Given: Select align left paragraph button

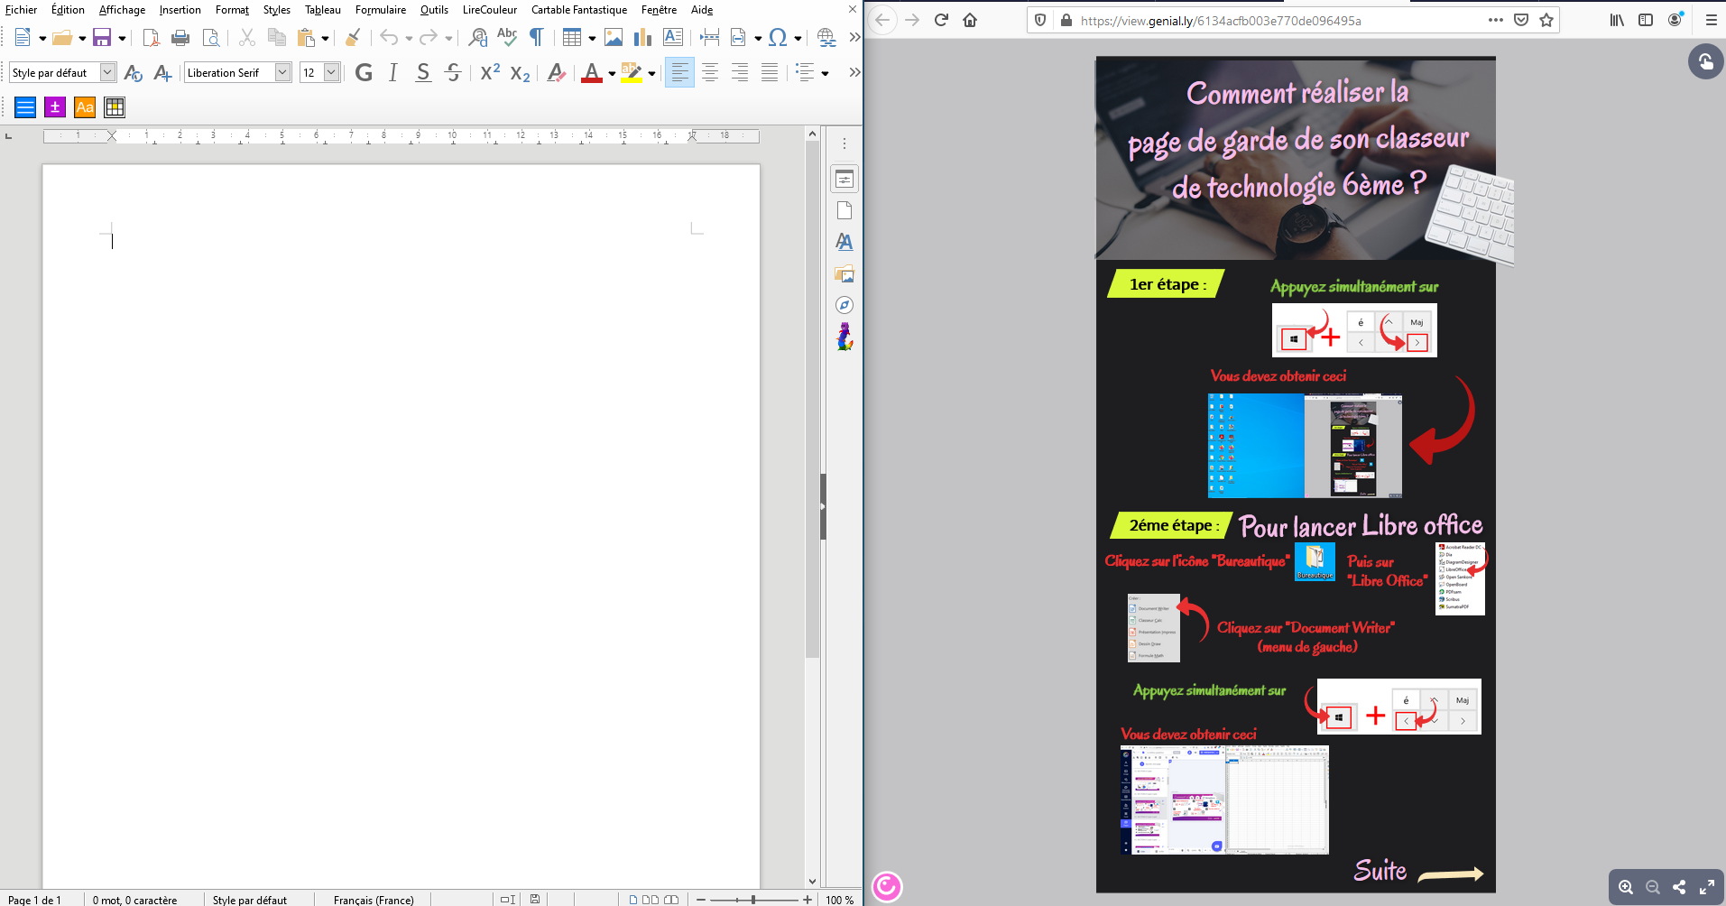Looking at the screenshot, I should (679, 72).
